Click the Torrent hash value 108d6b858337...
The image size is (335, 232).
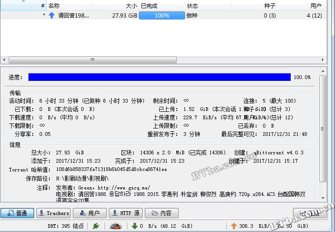point(111,170)
